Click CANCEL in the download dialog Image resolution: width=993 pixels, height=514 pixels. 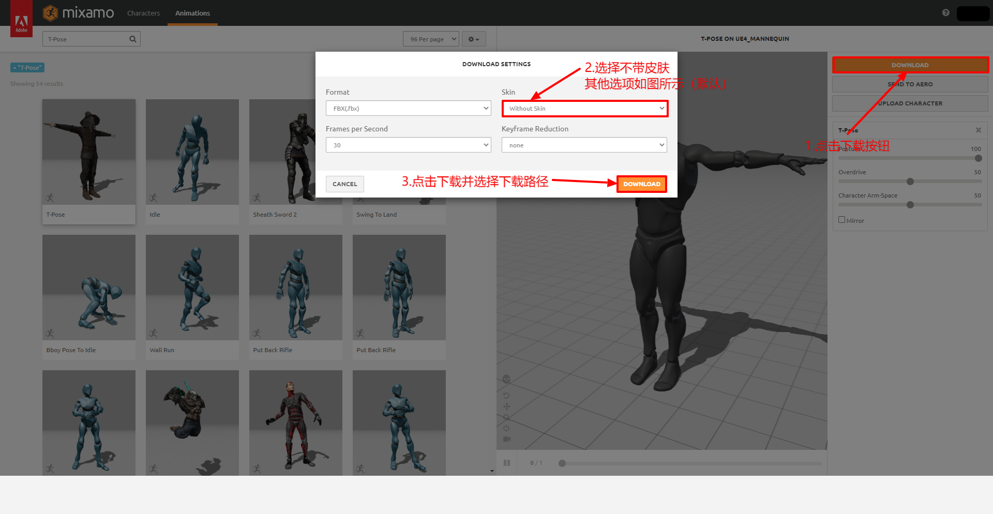[344, 184]
